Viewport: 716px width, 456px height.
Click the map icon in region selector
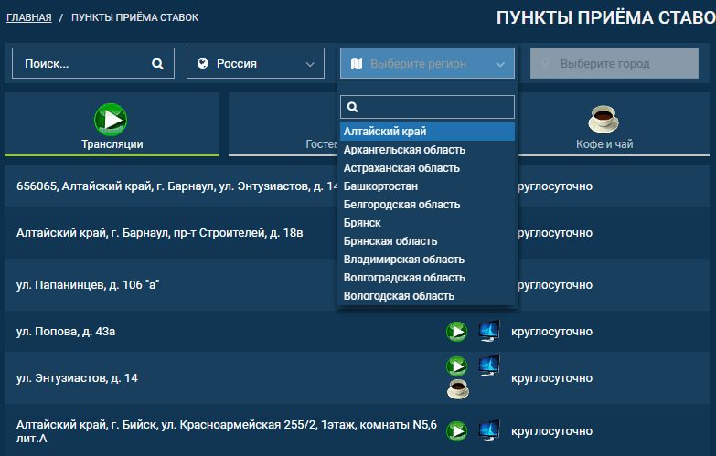point(357,63)
